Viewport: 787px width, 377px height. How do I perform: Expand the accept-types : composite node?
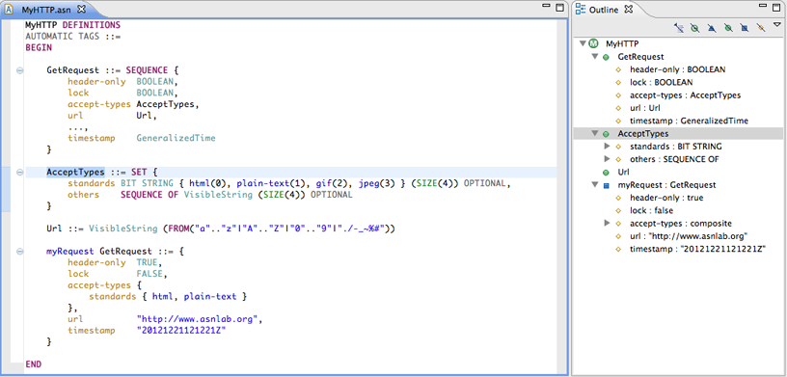point(607,224)
